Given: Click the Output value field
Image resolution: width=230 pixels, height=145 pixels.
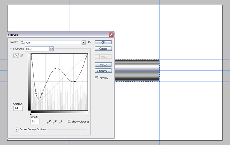Looking at the screenshot, I should (x=18, y=108).
